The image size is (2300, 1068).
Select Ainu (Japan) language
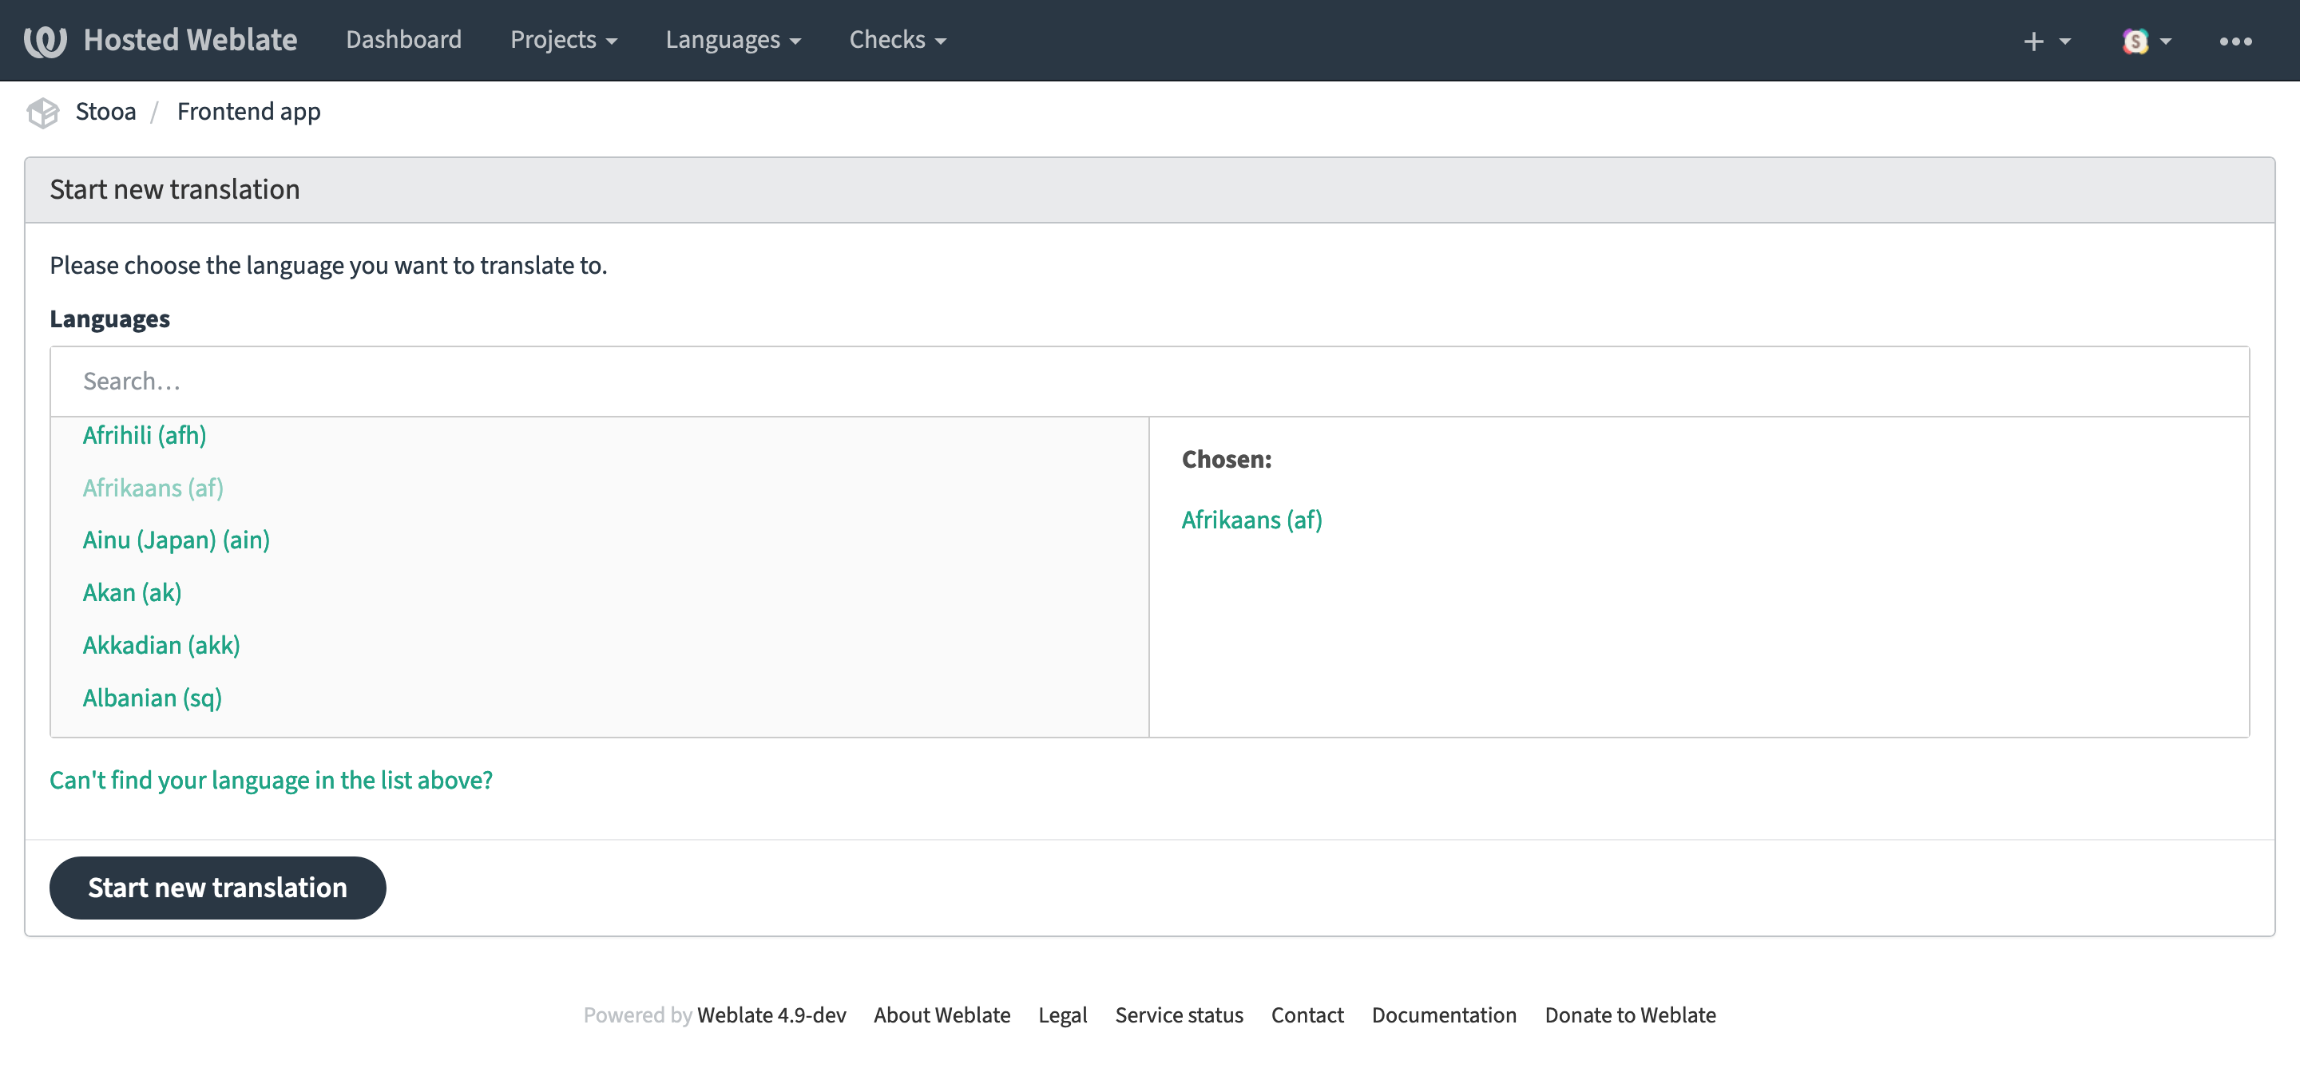(x=176, y=540)
